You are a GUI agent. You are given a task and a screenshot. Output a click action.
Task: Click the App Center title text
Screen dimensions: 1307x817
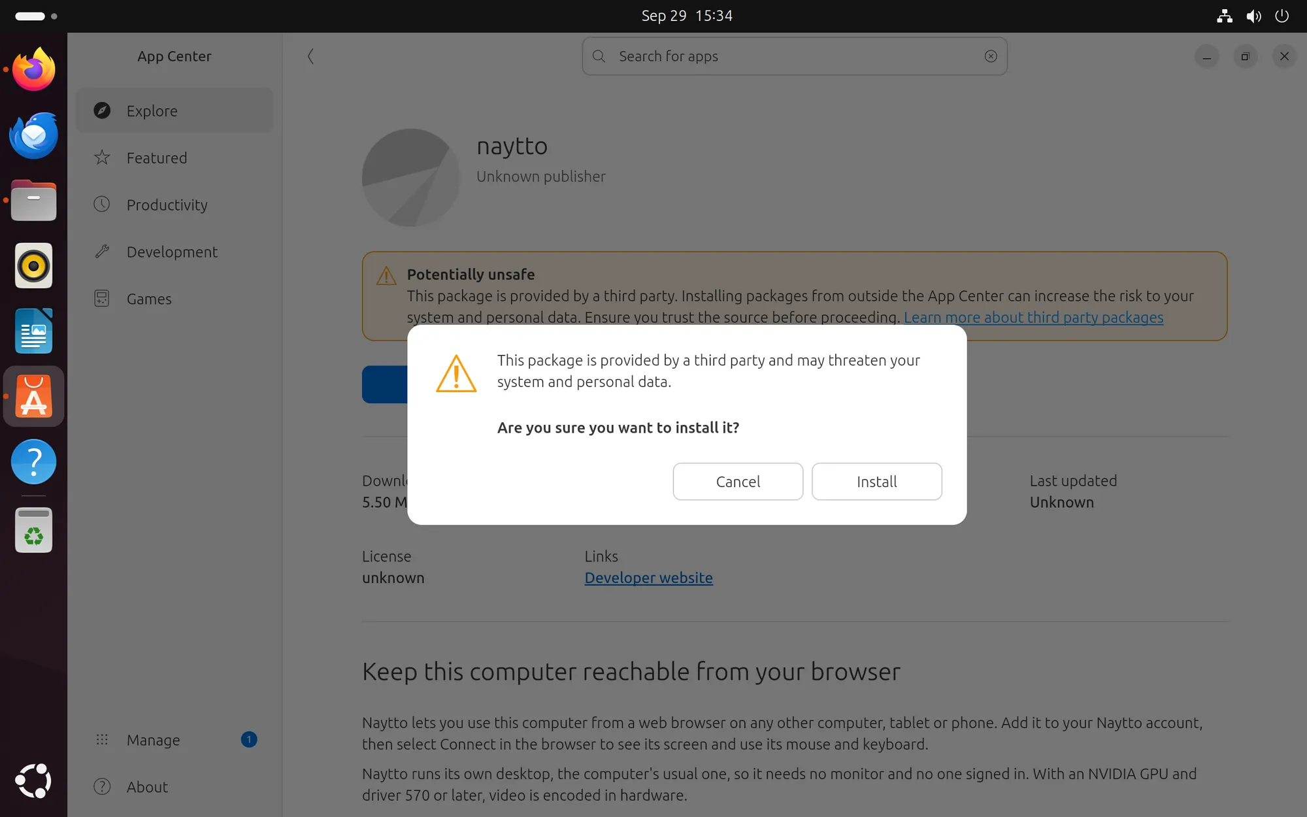pos(174,56)
